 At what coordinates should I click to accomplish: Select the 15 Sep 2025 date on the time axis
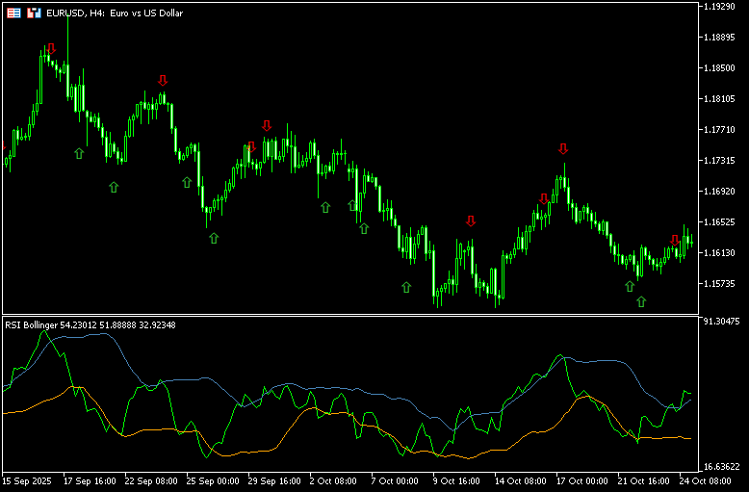click(29, 479)
